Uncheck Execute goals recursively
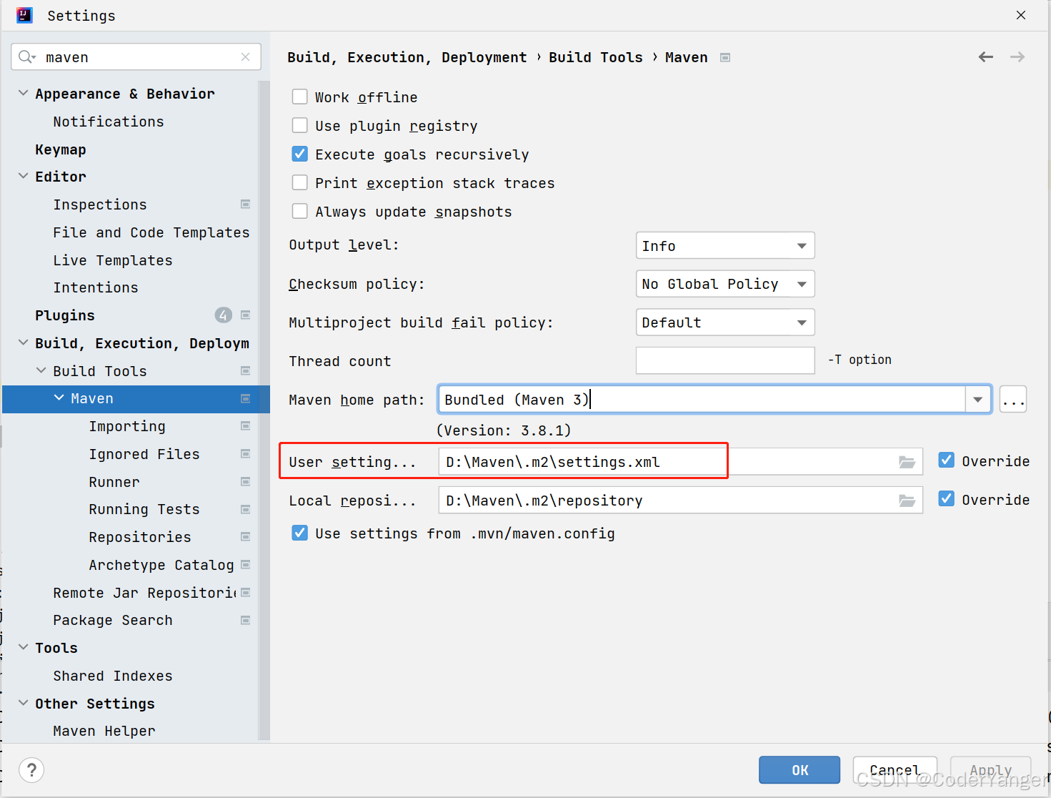This screenshot has width=1051, height=798. (300, 154)
